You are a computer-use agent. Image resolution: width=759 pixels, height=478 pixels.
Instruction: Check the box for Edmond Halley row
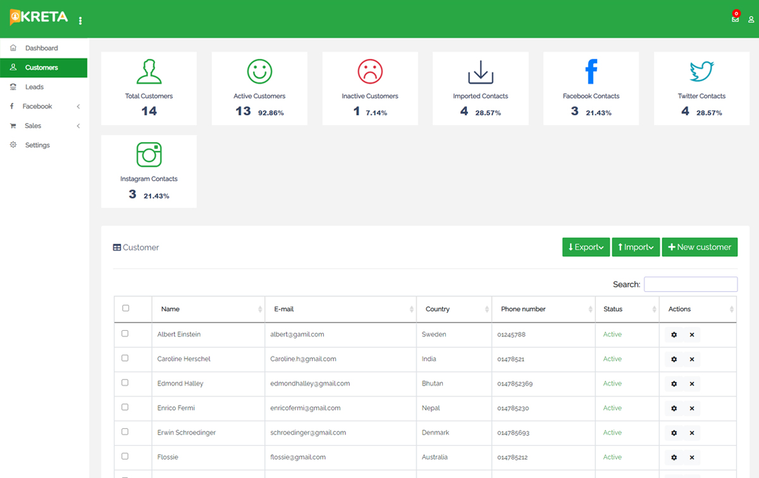tap(125, 383)
